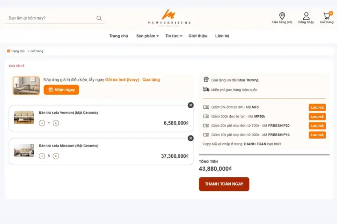Decrease Missouri table quantity with minus

42,156
